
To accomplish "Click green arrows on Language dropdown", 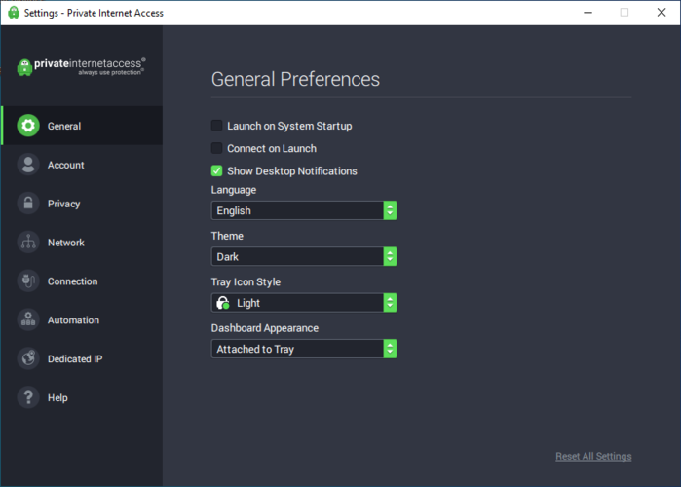I will tap(390, 210).
